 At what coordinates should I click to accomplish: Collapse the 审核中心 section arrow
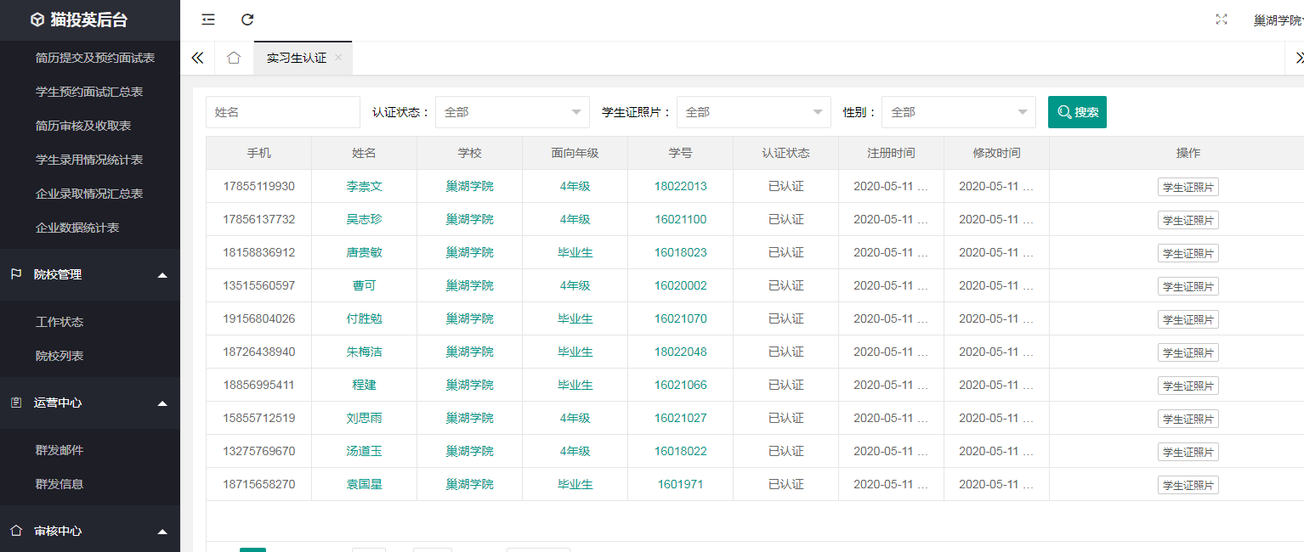[x=162, y=532]
